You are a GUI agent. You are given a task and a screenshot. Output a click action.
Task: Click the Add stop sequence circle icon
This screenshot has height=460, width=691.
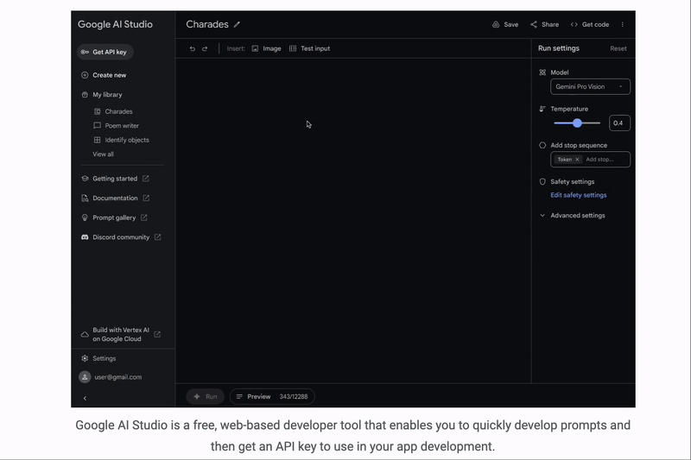[542, 145]
